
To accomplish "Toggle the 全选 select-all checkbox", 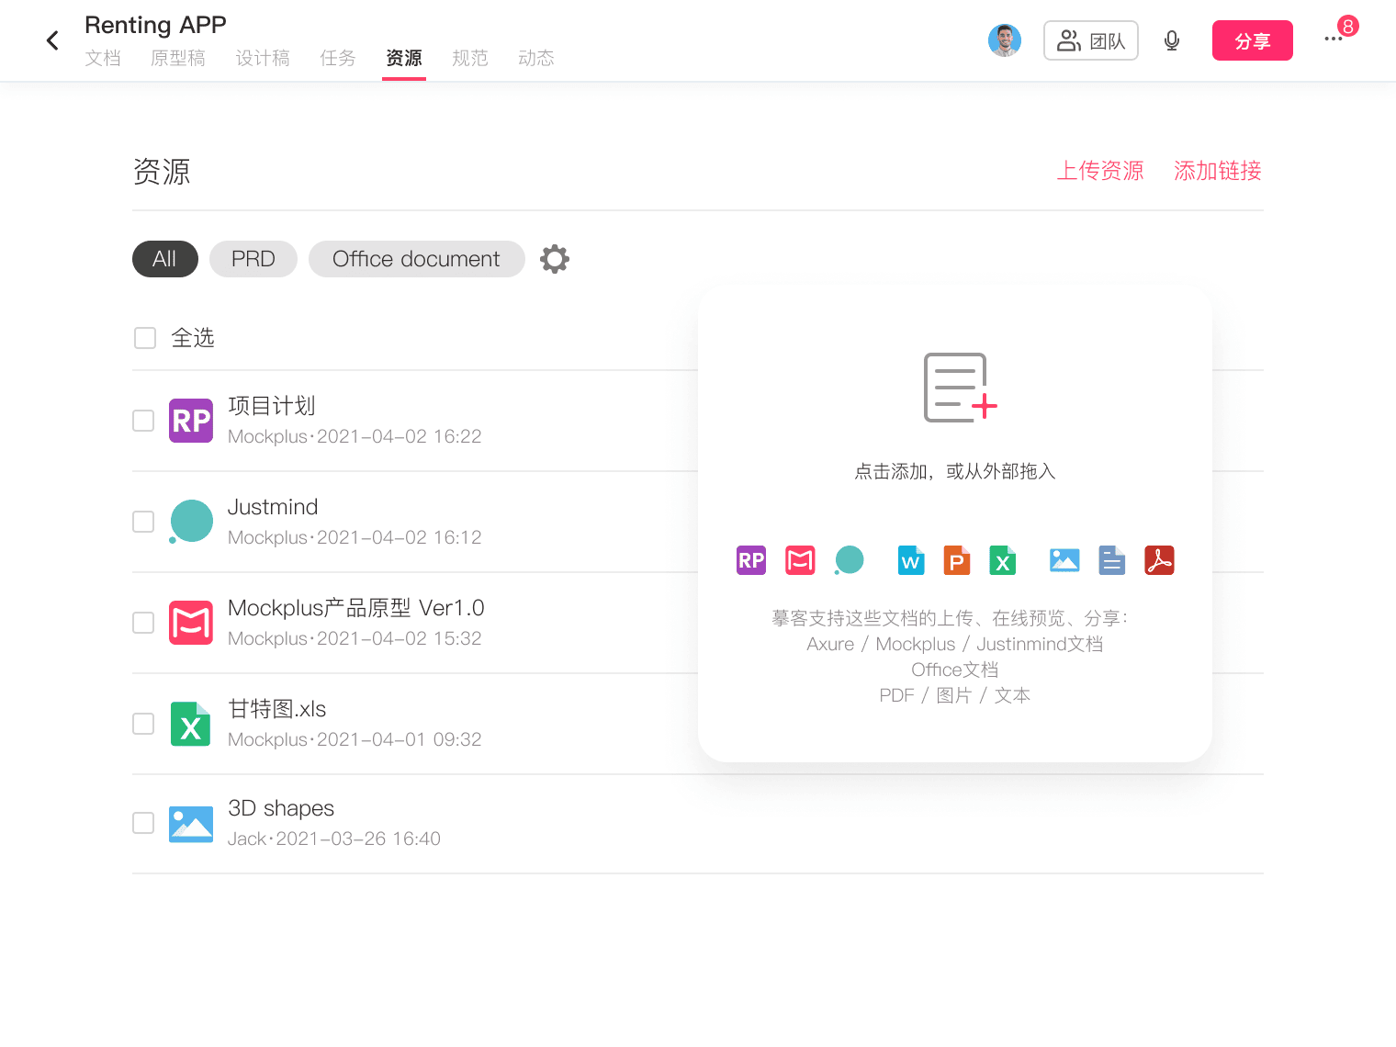I will (x=145, y=338).
